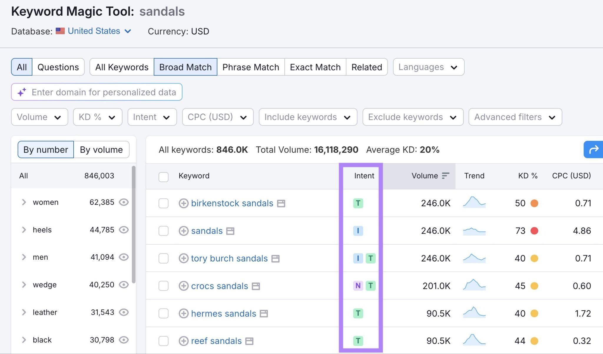Open SERP view icon for hermes sandals

(x=264, y=314)
